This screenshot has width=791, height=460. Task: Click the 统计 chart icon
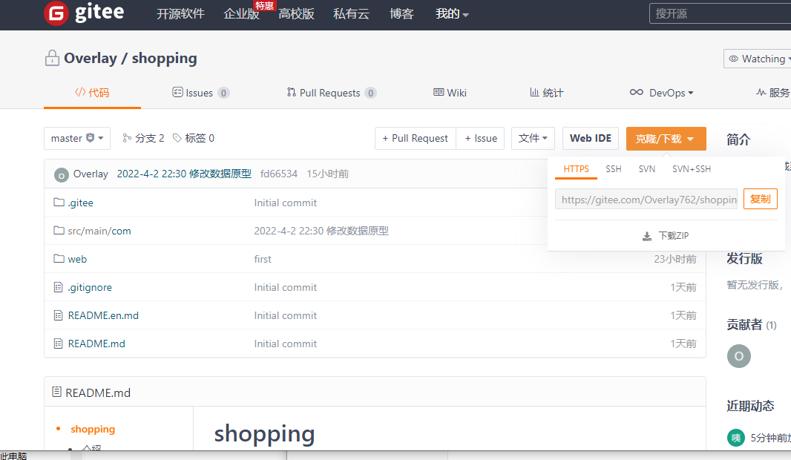[534, 92]
